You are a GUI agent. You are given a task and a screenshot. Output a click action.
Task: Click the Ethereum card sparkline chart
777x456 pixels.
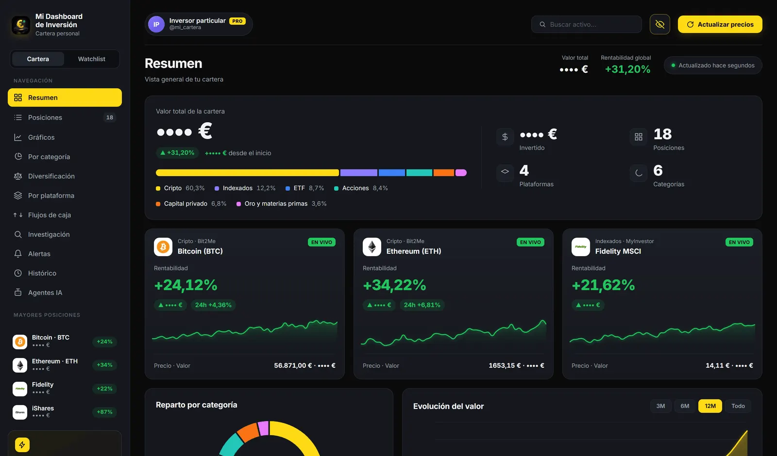[454, 332]
